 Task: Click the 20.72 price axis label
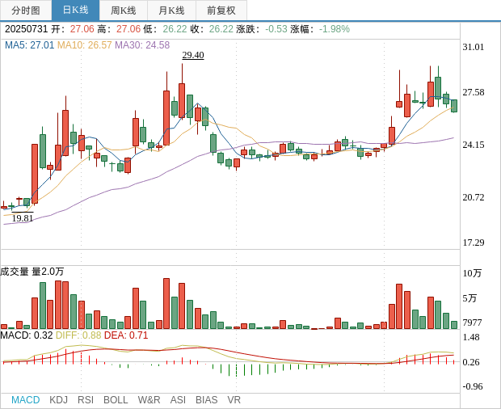(x=474, y=197)
